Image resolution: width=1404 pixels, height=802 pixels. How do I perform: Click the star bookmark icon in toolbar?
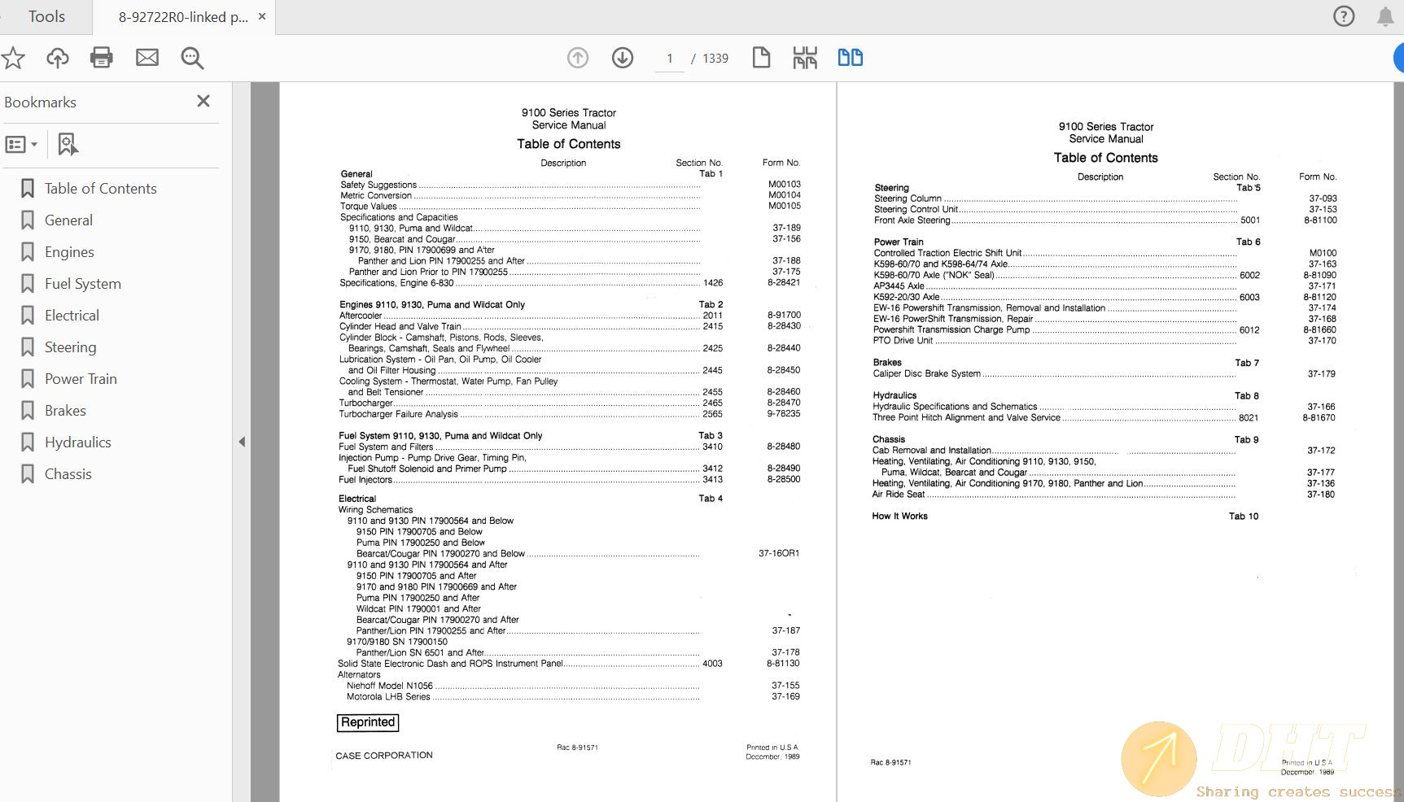point(13,58)
